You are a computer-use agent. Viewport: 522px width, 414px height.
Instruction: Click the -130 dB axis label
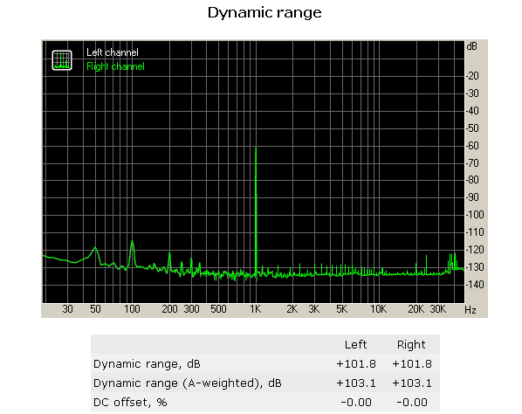click(475, 266)
